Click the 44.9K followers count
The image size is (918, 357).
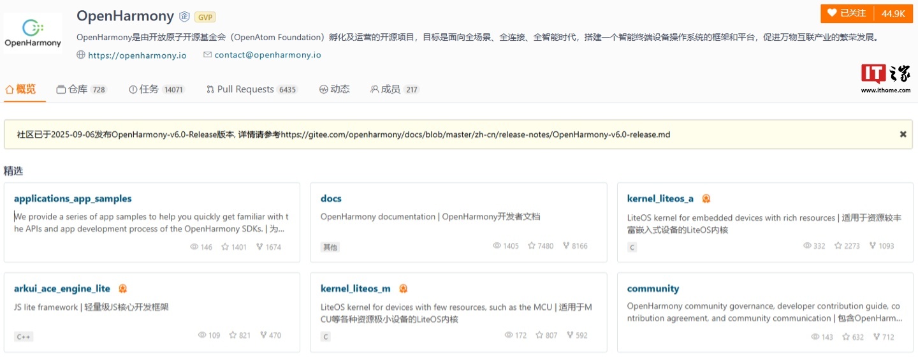point(893,13)
